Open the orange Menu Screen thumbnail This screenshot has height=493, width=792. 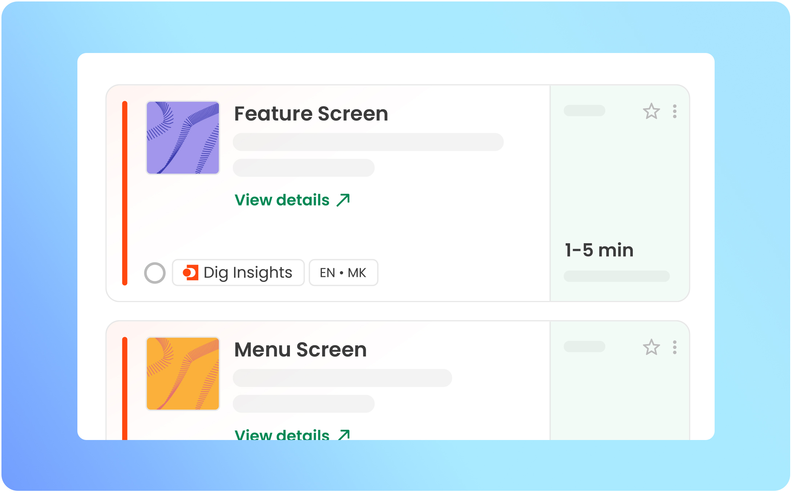coord(183,374)
